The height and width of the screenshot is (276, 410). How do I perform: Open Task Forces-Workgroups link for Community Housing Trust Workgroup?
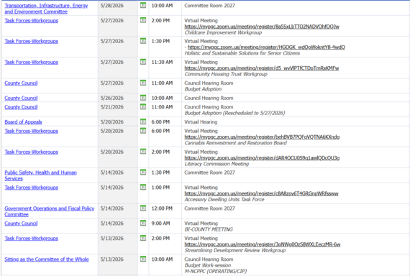[32, 63]
